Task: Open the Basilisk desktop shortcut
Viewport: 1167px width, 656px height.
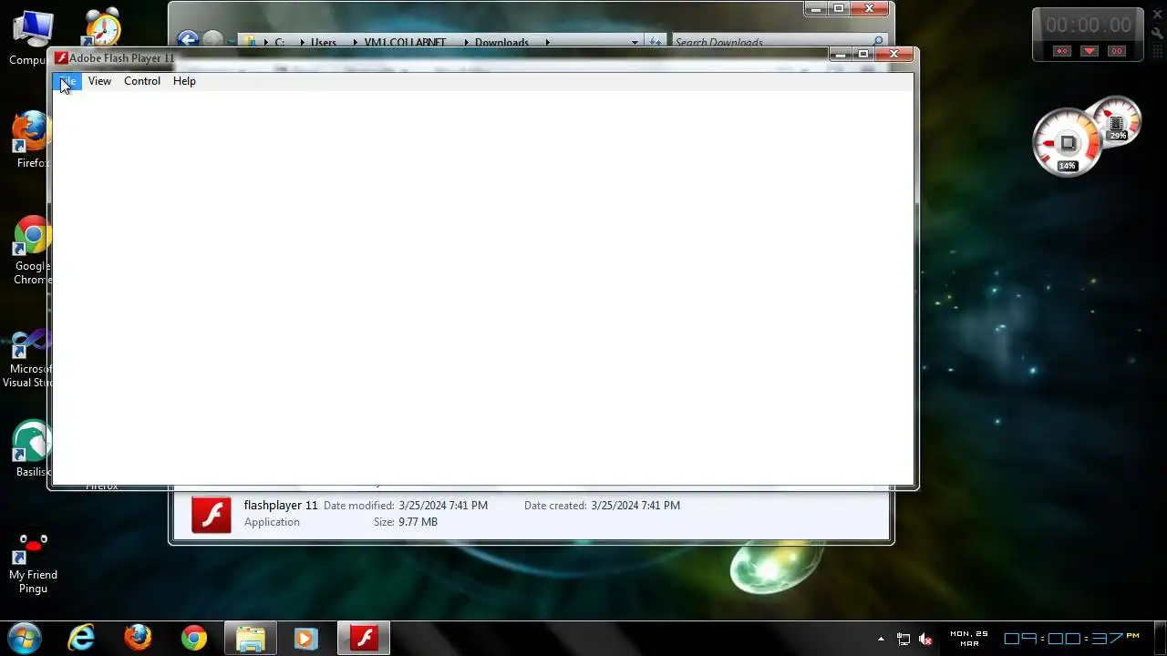Action: pyautogui.click(x=31, y=447)
